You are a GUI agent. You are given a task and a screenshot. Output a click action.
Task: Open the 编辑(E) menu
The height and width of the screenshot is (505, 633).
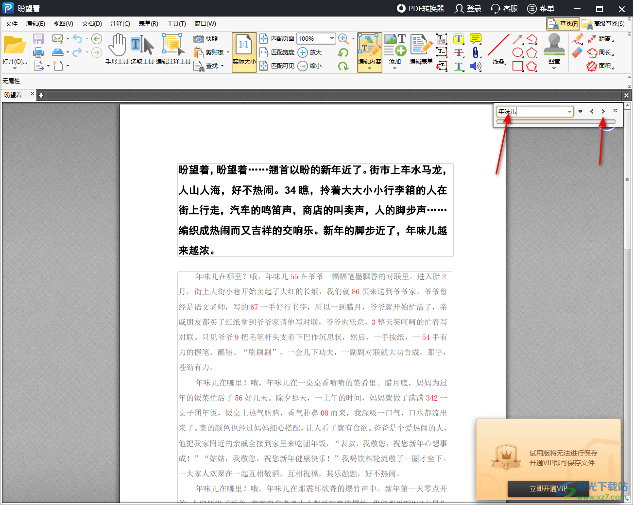coord(35,23)
